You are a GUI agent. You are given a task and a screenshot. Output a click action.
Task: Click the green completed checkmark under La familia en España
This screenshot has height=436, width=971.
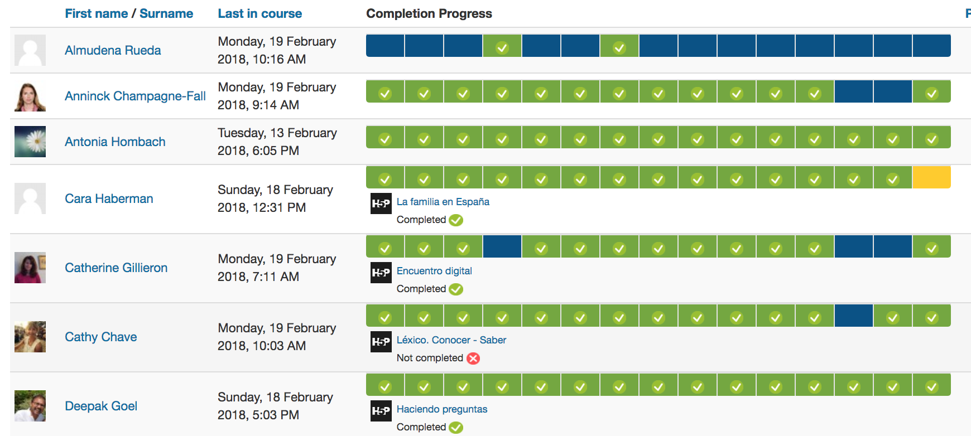(456, 220)
